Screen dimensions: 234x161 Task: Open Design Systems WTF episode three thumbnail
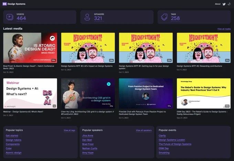point(88,48)
